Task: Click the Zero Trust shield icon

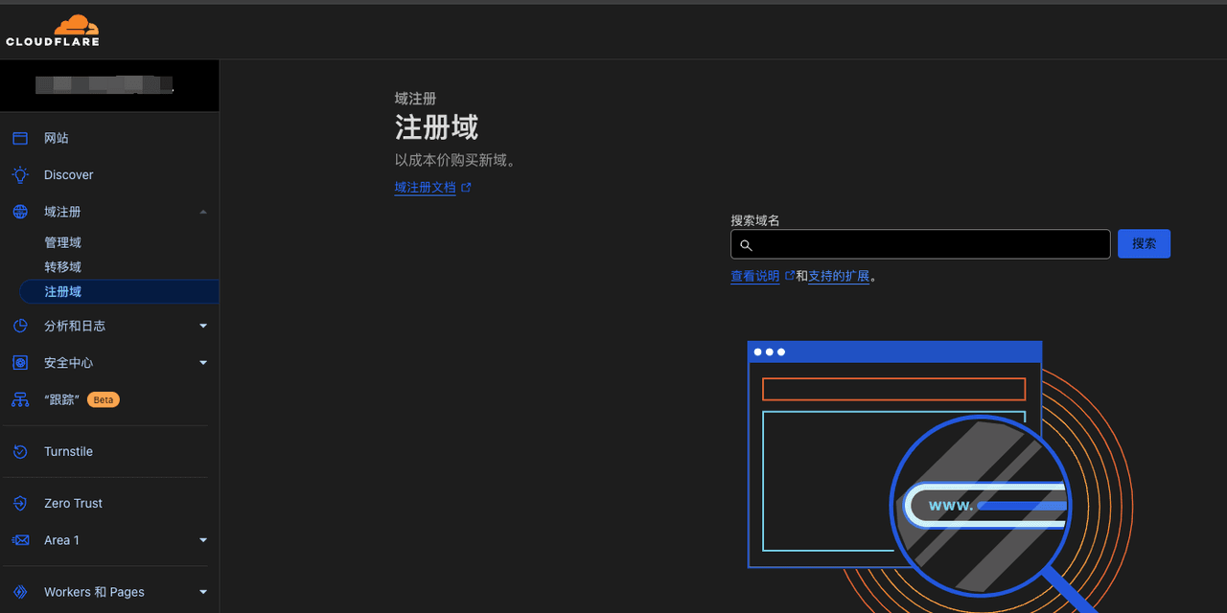Action: [20, 503]
